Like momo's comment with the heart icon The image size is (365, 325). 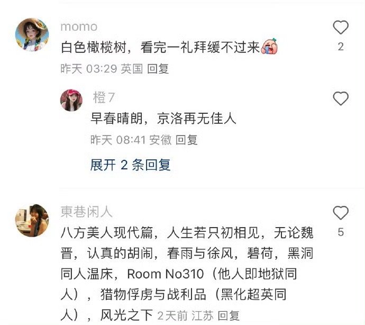341,28
